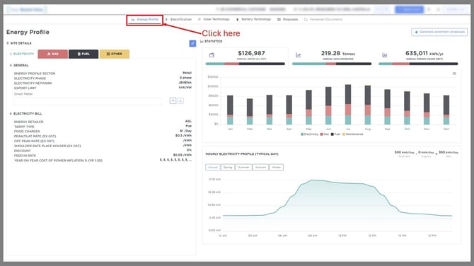The image size is (474, 266).
Task: Toggle the Electricity legend item in chart
Action: pos(309,134)
